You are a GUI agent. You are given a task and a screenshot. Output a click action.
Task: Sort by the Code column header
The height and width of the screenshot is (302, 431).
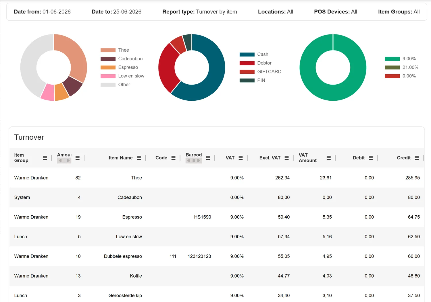point(161,158)
